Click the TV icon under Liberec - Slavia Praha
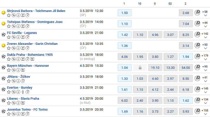Screen dimensions: 210x117 tap(23, 103)
